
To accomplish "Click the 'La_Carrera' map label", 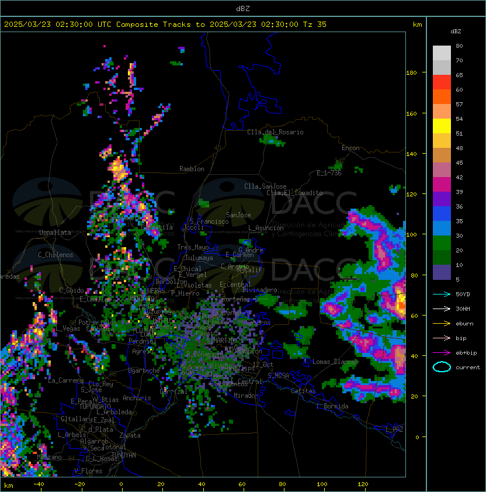I will click(x=65, y=380).
